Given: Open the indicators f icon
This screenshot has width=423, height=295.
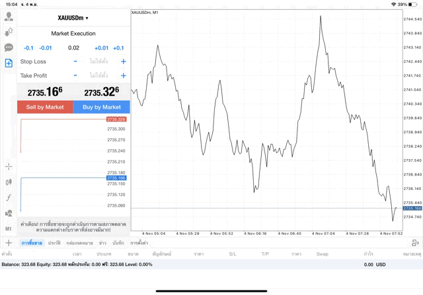Looking at the screenshot, I should (x=9, y=197).
